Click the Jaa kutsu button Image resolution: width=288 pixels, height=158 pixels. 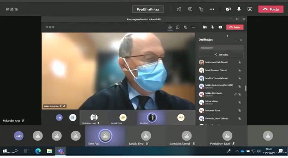(221, 55)
